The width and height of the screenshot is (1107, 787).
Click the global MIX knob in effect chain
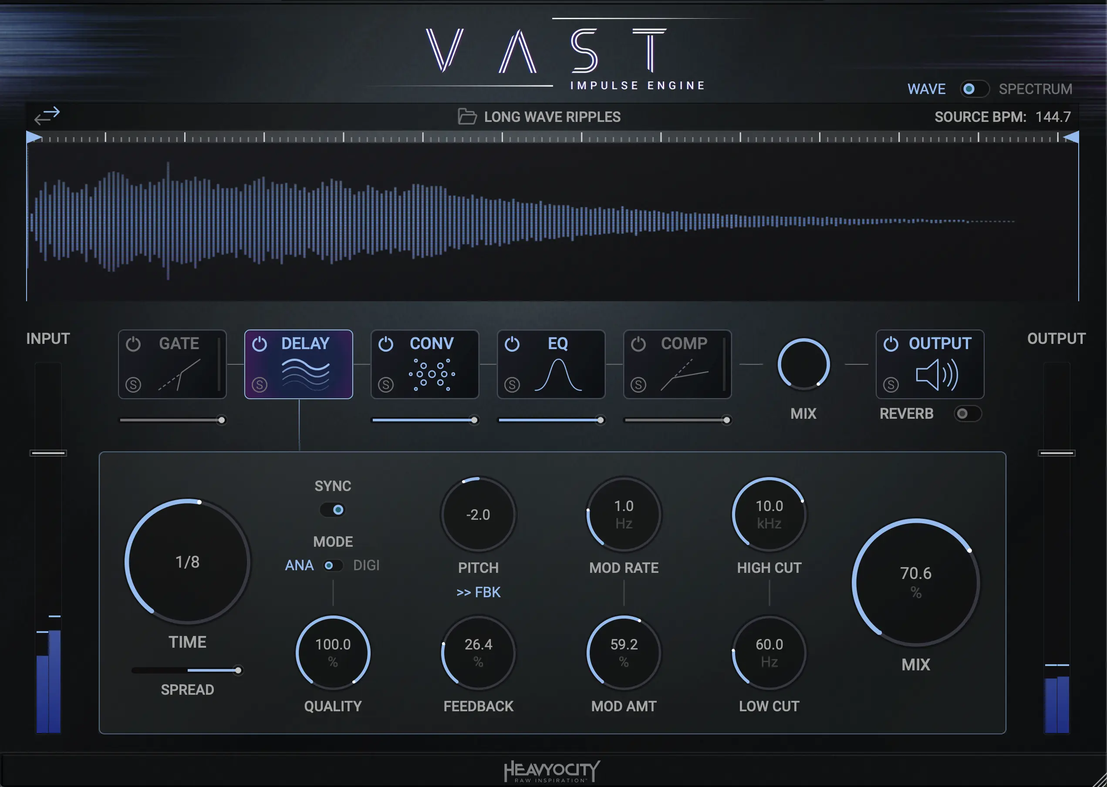point(803,364)
